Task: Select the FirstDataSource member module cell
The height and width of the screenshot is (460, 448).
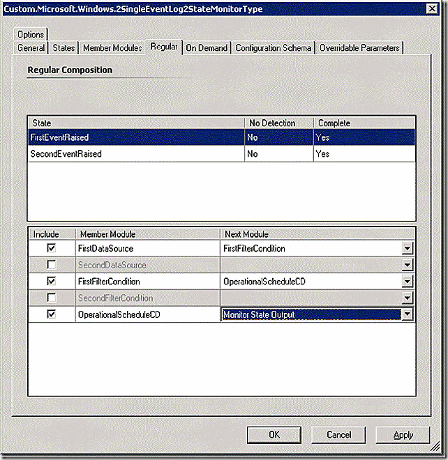Action: [148, 249]
